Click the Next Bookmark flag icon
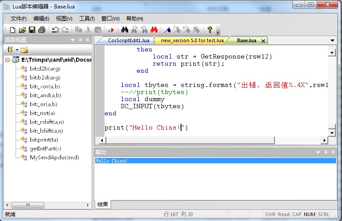 point(177,30)
